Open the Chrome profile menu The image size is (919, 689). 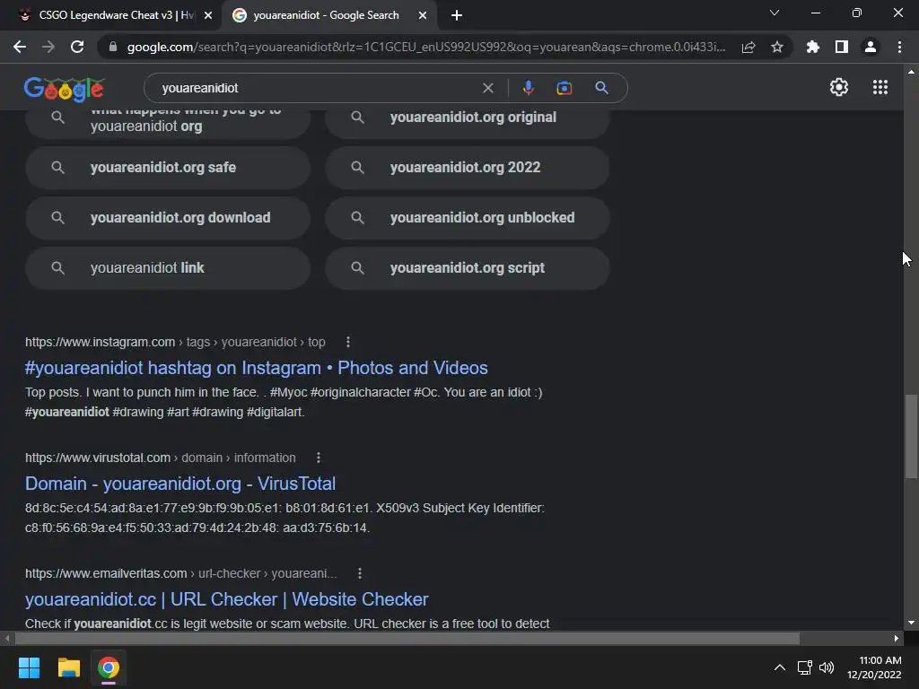pos(871,47)
